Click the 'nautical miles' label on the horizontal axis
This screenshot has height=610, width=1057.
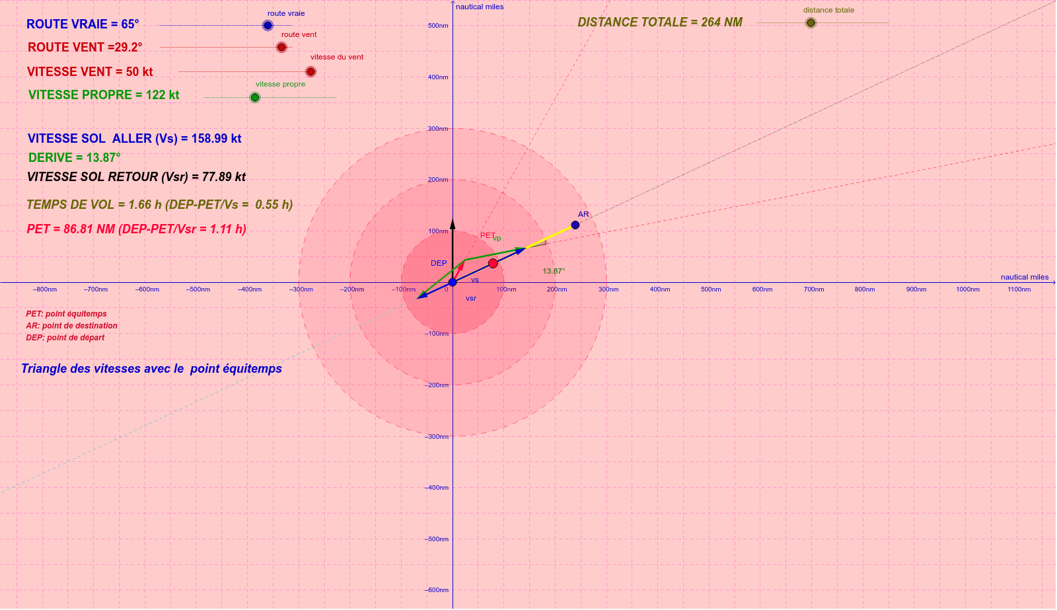click(1025, 277)
